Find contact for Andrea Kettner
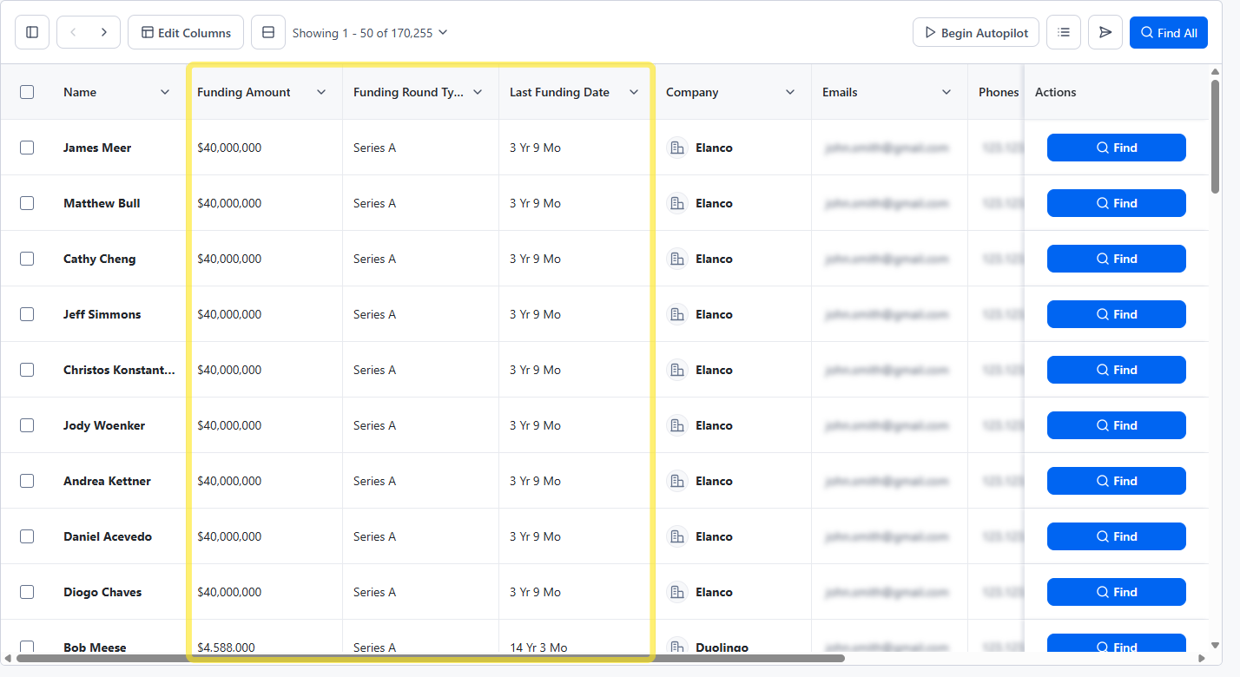 (1117, 481)
